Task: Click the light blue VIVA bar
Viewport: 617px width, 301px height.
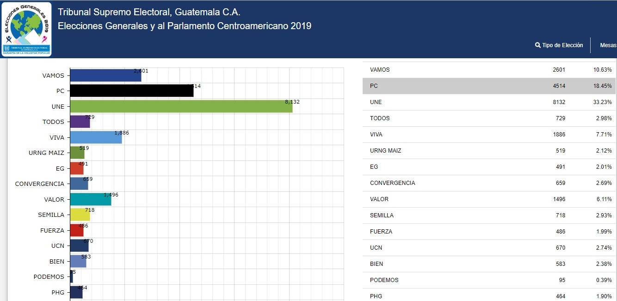Action: 96,137
